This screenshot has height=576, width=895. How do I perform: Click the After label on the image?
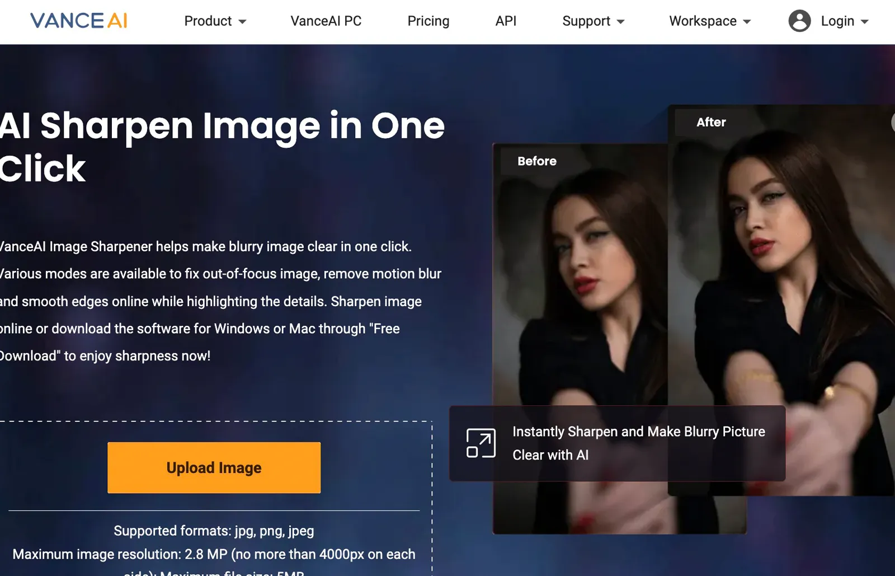[711, 122]
